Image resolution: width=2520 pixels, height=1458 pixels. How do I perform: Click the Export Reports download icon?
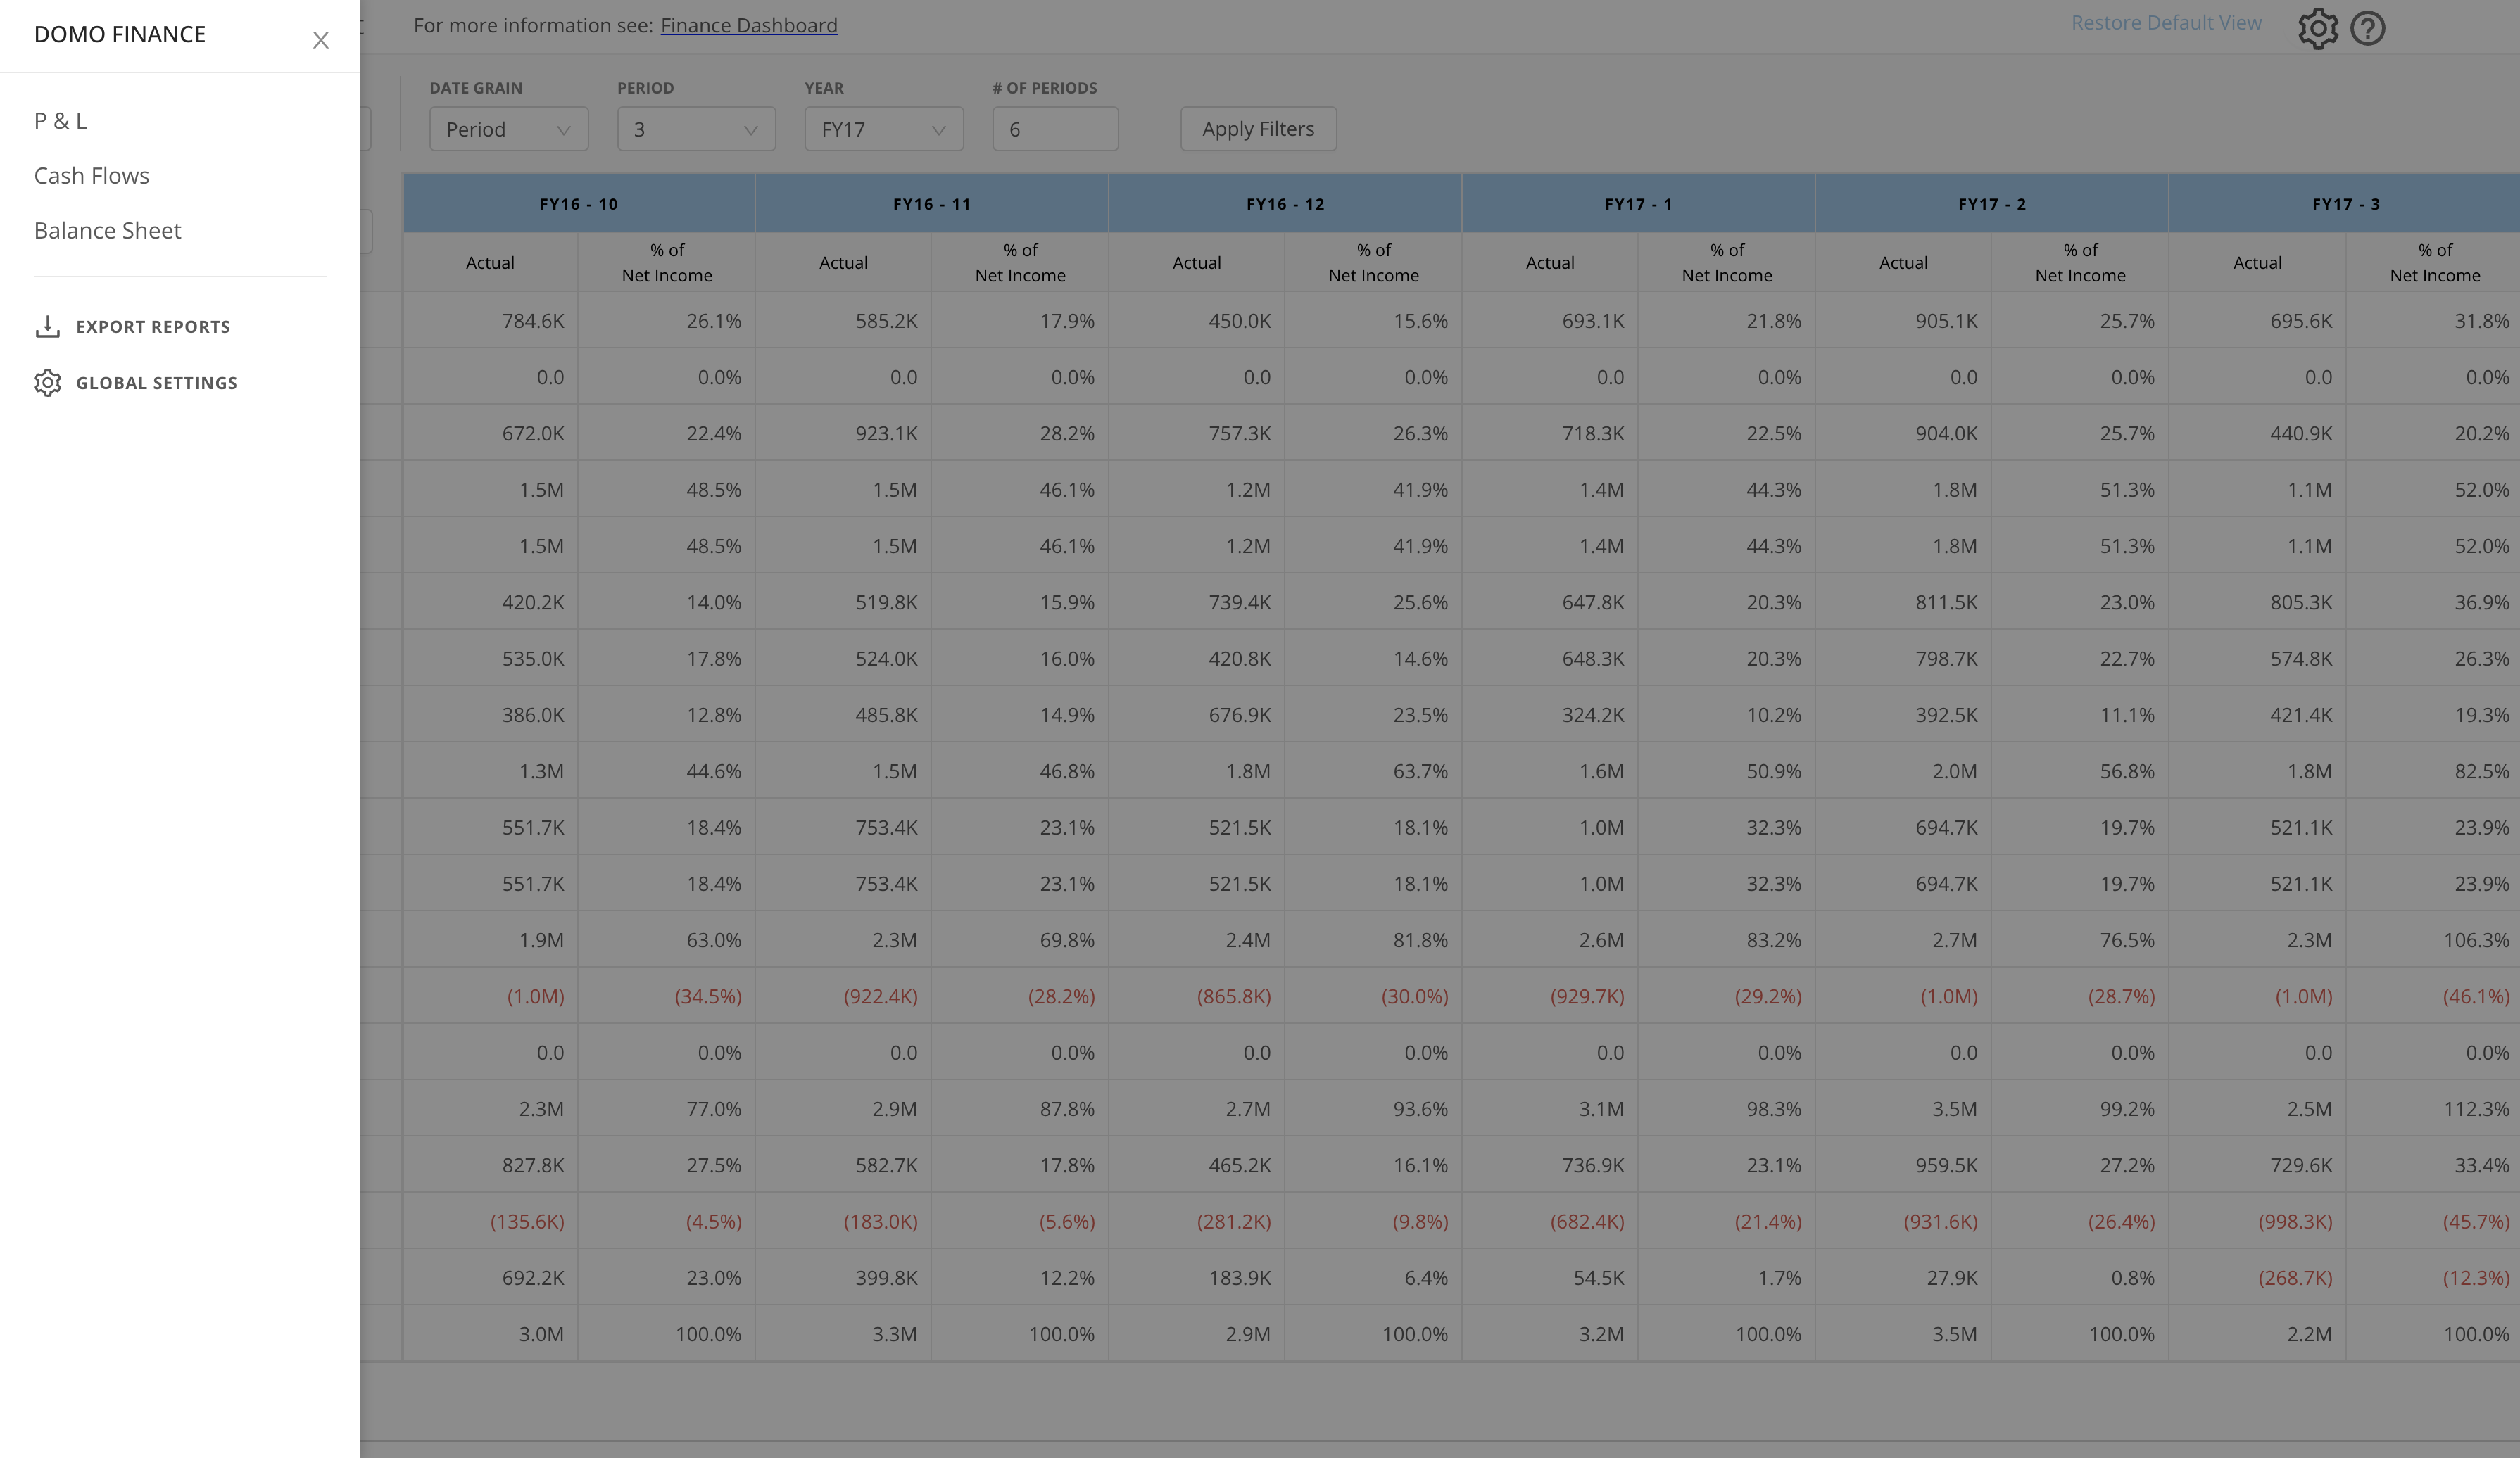48,326
